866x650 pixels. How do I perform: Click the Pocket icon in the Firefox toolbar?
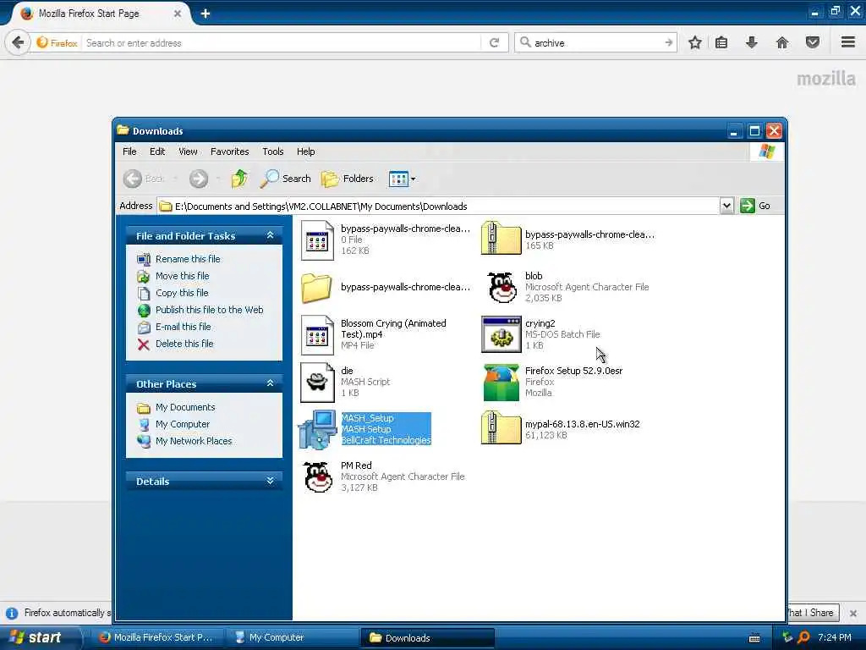[x=813, y=42]
